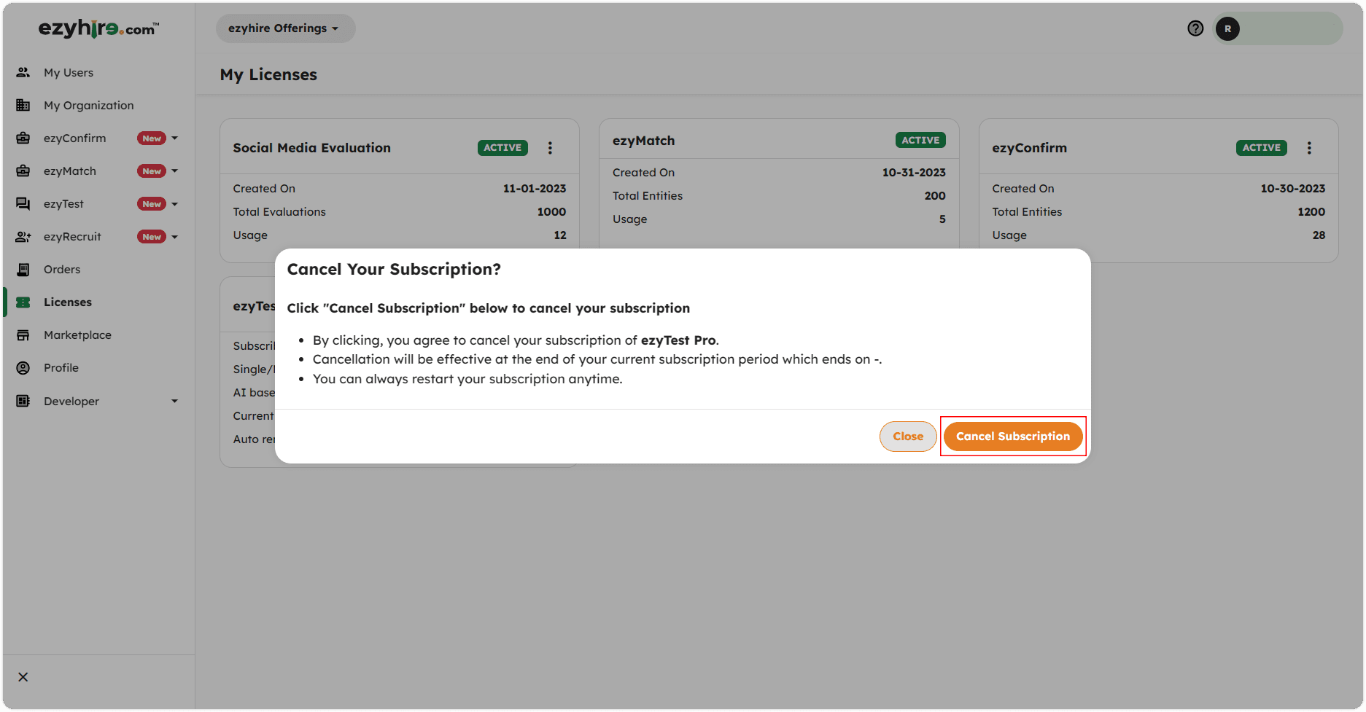This screenshot has height=712, width=1366.
Task: Click ezyMatch Total Entities value 200
Action: point(935,196)
